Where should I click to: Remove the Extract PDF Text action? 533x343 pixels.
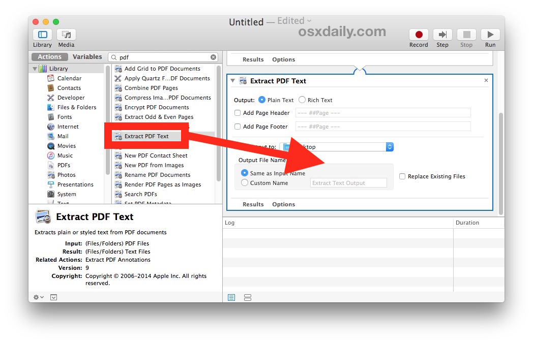(x=486, y=80)
